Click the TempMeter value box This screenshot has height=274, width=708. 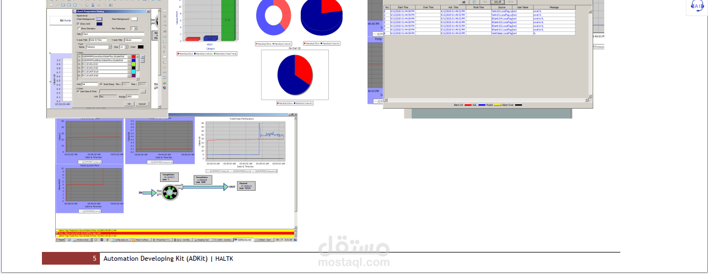(169, 177)
